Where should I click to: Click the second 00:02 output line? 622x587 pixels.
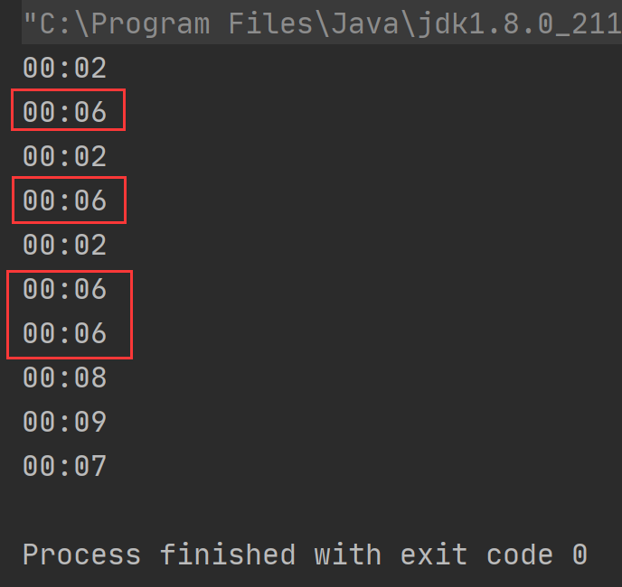click(x=65, y=156)
